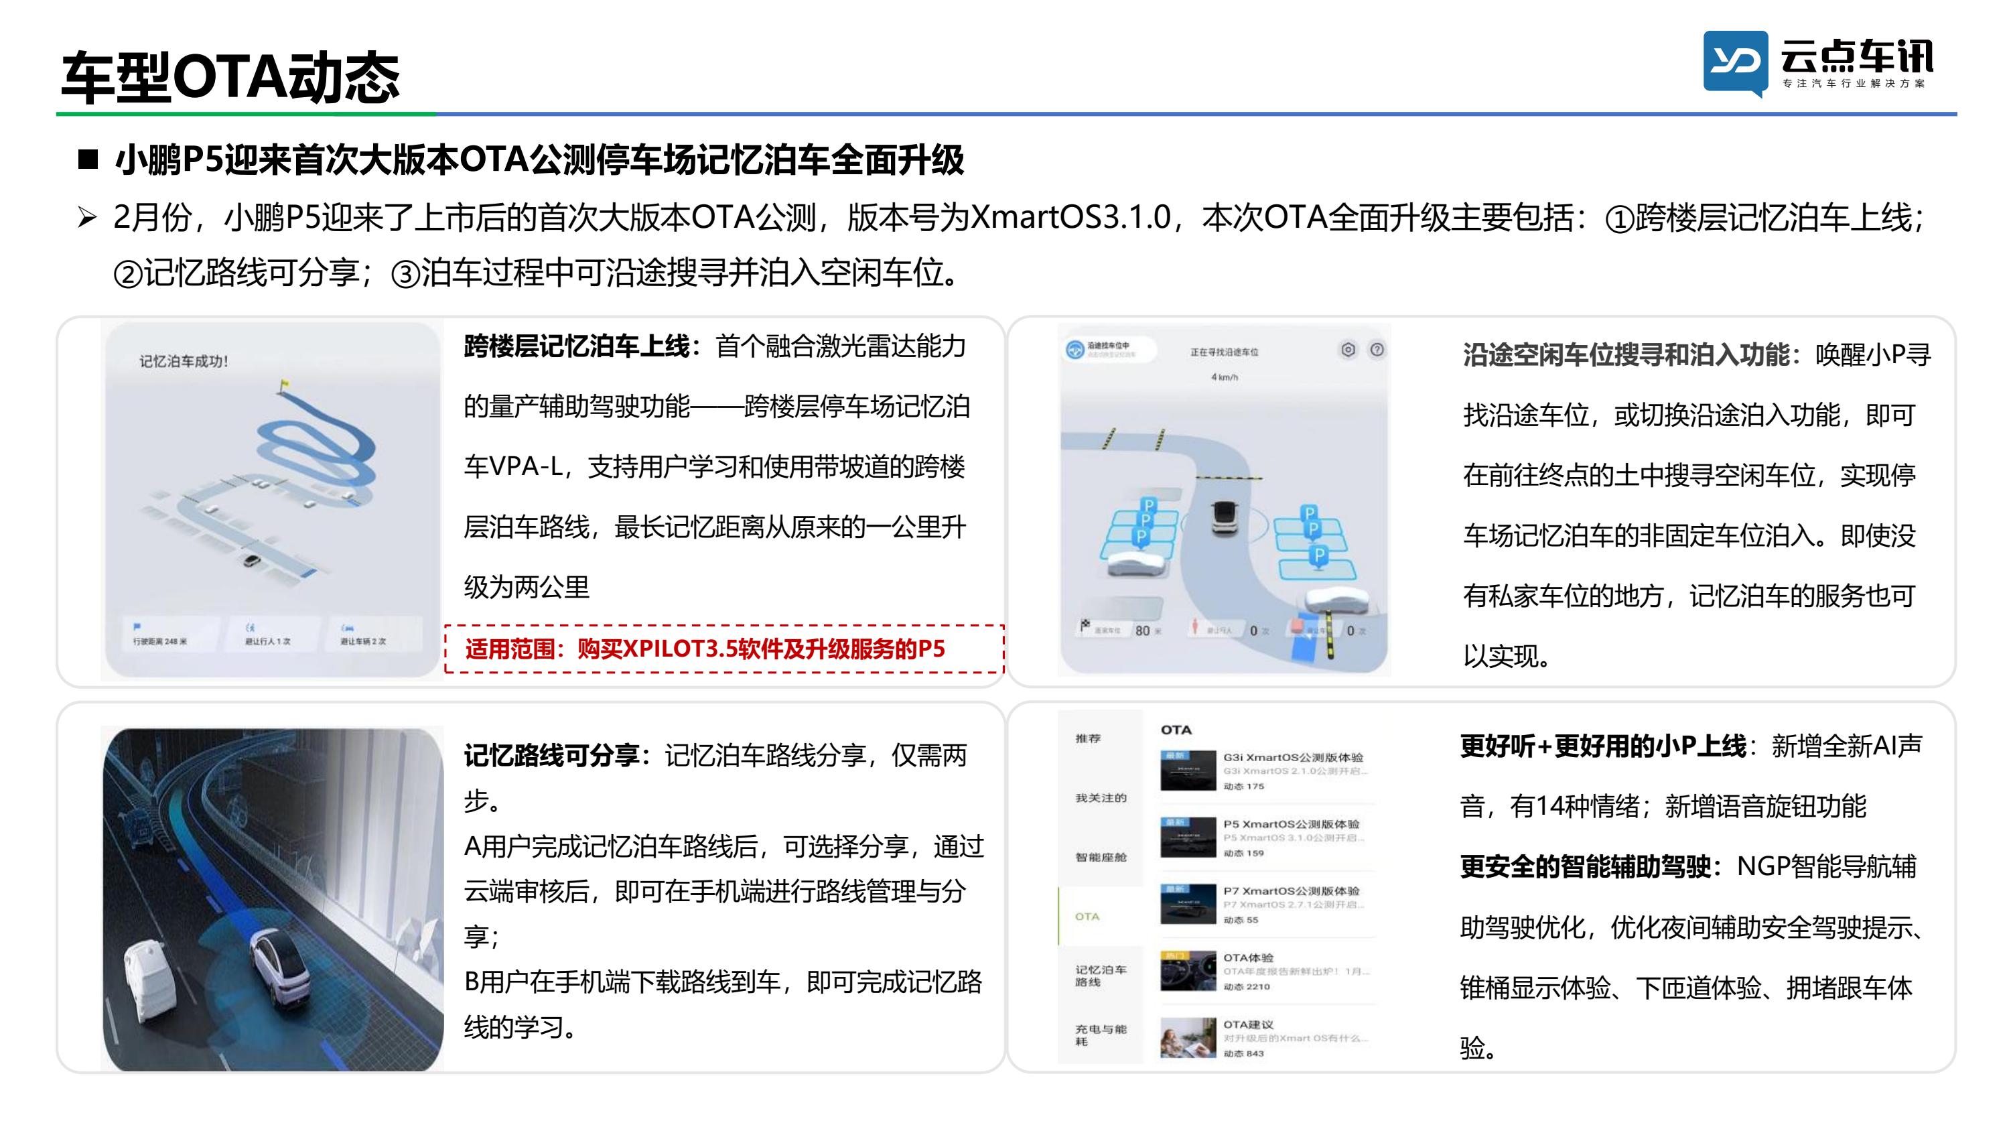Tap the blue steering wheel status icon
This screenshot has height=1131, width=2011.
pos(1076,350)
